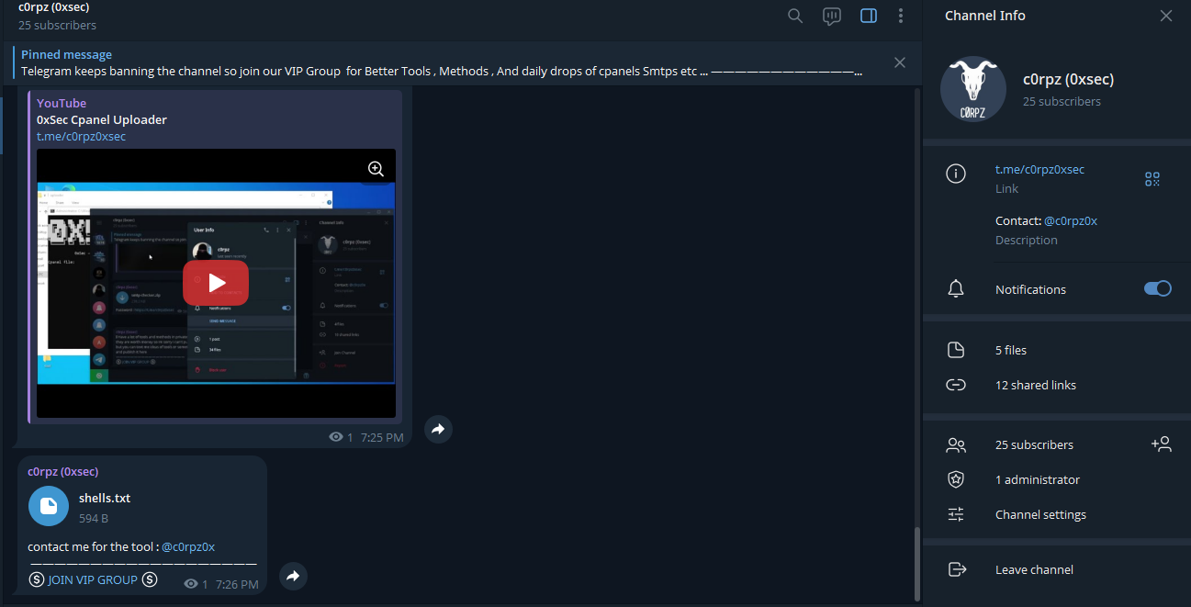The height and width of the screenshot is (607, 1191).
Task: Open the shells.txt file document icon
Action: pyautogui.click(x=48, y=506)
